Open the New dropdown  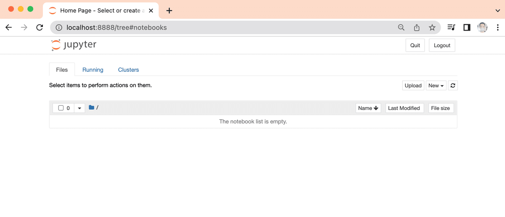point(436,86)
